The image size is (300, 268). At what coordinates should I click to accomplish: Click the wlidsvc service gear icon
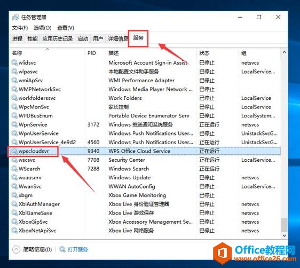(14, 62)
